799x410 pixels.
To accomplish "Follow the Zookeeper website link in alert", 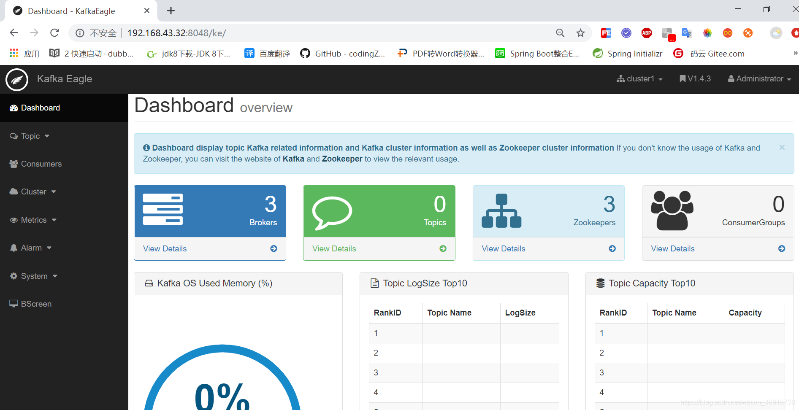I will click(x=342, y=159).
